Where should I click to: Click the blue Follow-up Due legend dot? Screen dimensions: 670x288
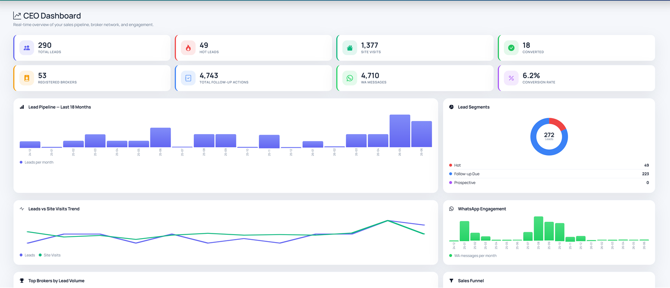(450, 174)
